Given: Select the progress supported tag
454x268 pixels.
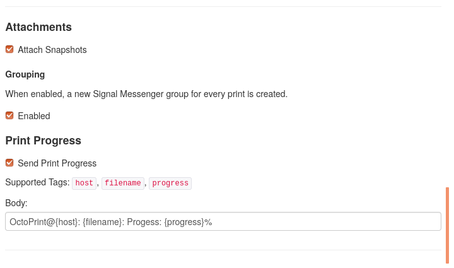Looking at the screenshot, I should [x=170, y=184].
